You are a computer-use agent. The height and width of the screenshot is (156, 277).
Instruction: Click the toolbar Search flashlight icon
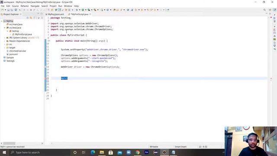click(x=121, y=10)
